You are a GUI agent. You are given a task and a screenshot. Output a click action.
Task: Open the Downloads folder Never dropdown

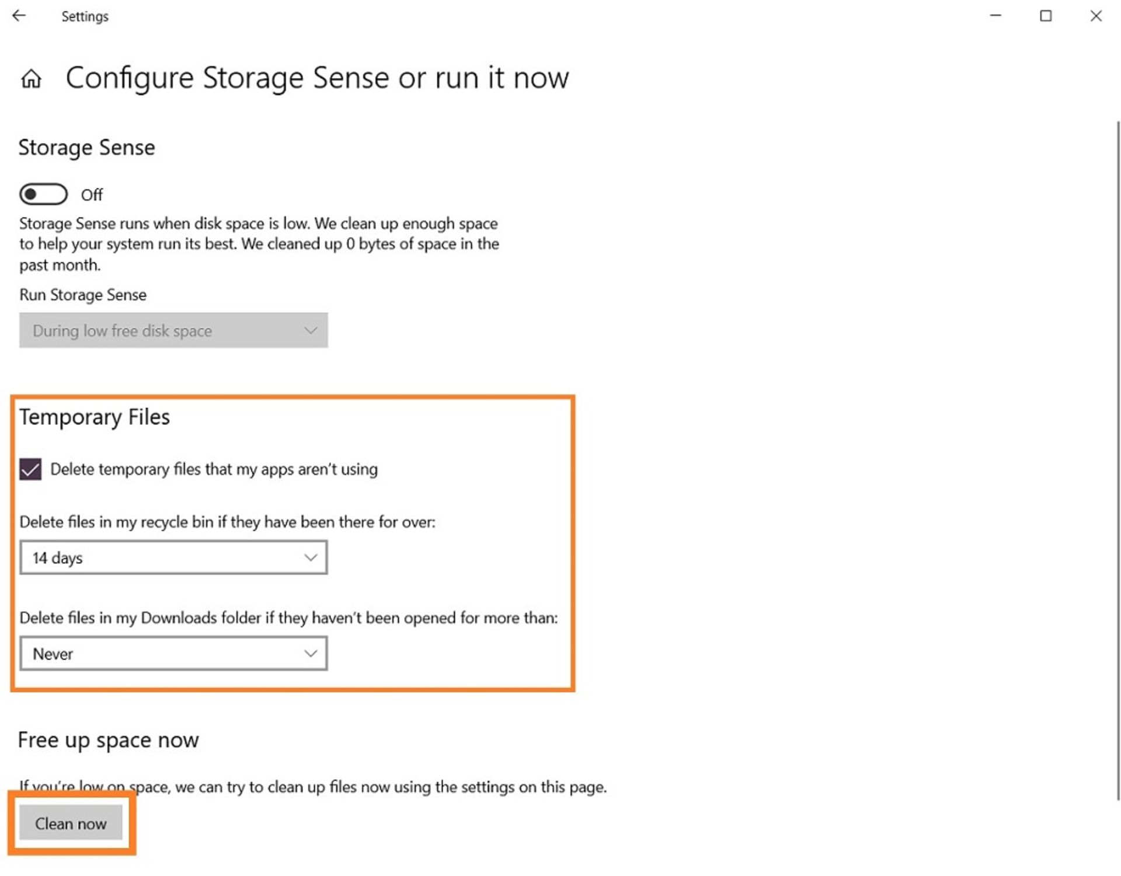(173, 654)
